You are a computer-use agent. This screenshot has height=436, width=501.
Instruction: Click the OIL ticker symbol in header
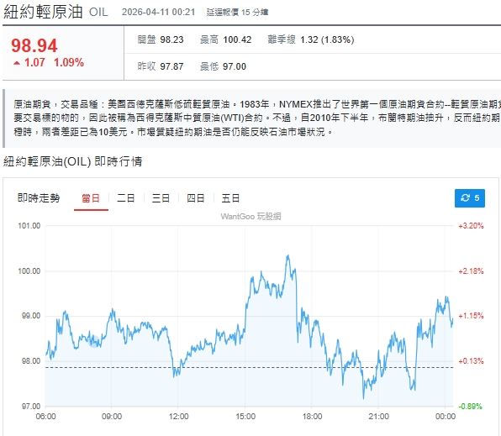98,12
